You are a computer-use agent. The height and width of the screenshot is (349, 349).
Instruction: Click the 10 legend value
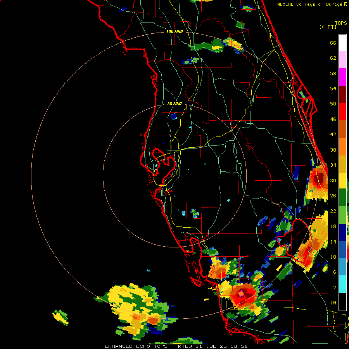pyautogui.click(x=333, y=257)
